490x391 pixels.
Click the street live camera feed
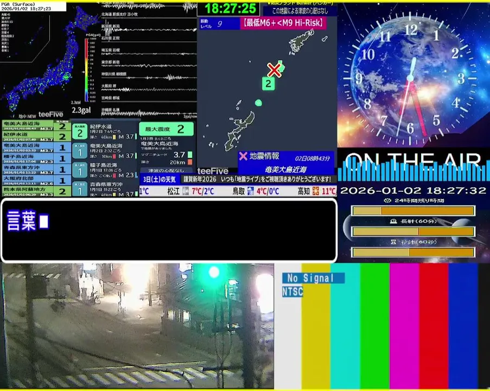(137, 326)
